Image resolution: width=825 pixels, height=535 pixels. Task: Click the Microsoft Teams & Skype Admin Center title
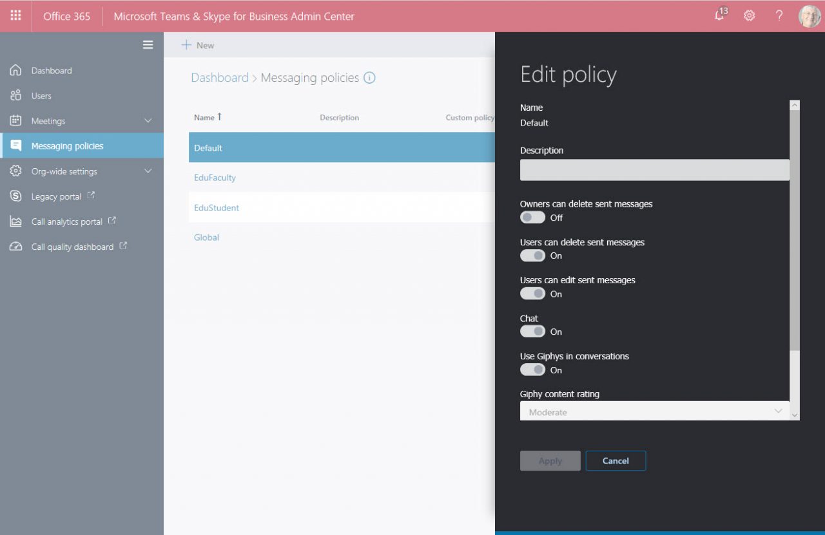point(234,16)
